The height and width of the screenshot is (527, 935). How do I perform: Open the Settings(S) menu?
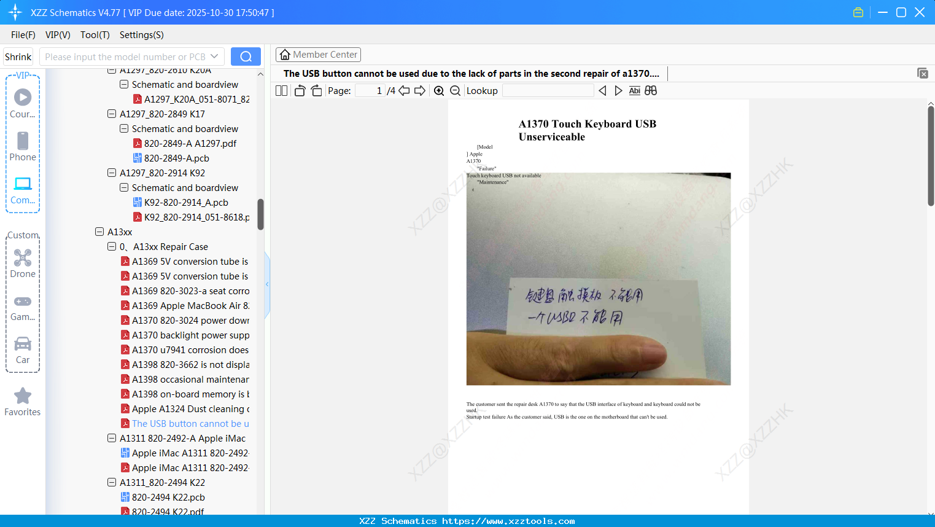point(142,35)
